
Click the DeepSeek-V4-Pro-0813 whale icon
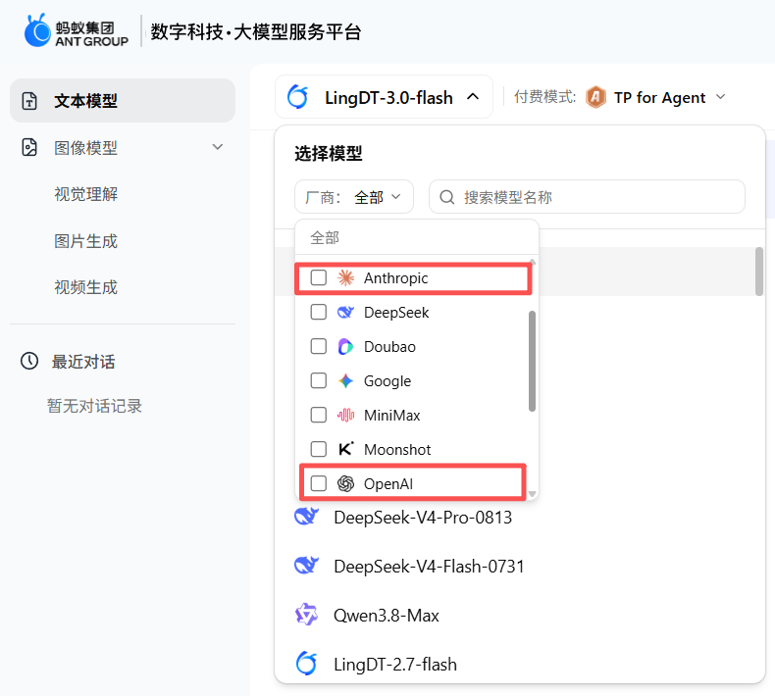306,517
